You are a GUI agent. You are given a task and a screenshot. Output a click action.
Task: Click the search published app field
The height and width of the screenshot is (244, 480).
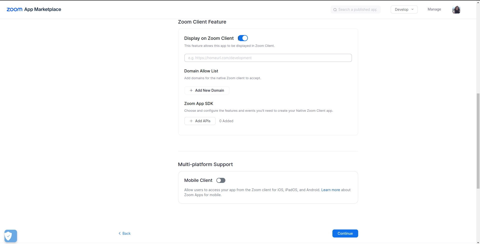(x=355, y=10)
